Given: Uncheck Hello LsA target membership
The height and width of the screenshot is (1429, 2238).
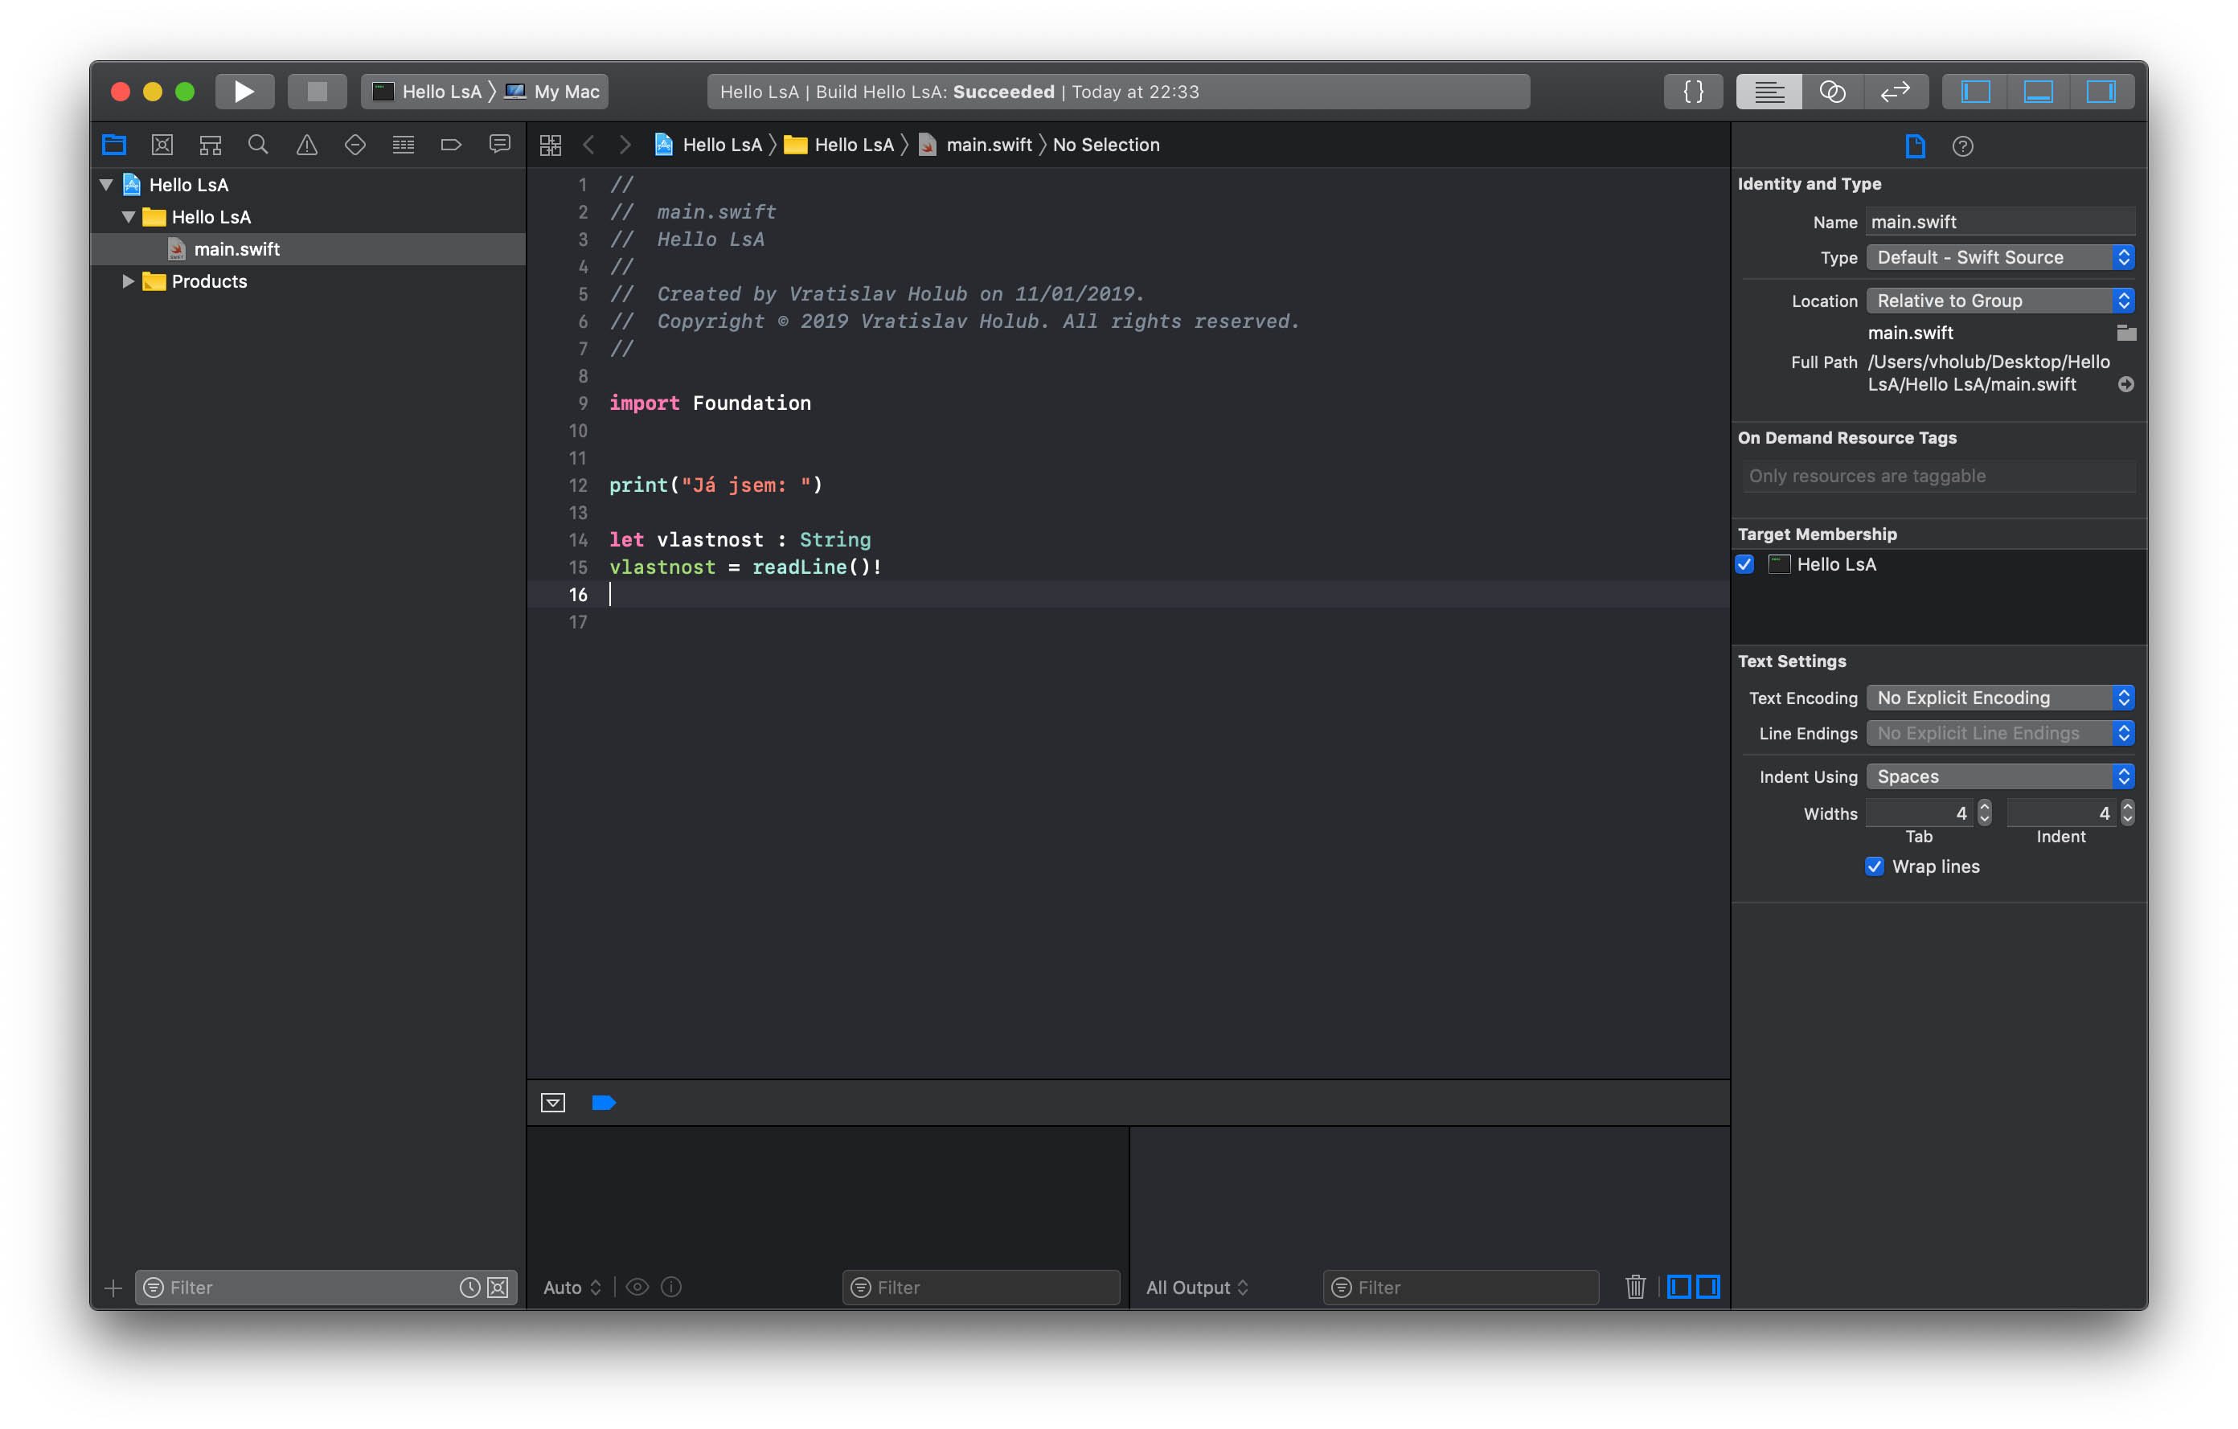Looking at the screenshot, I should tap(1744, 564).
